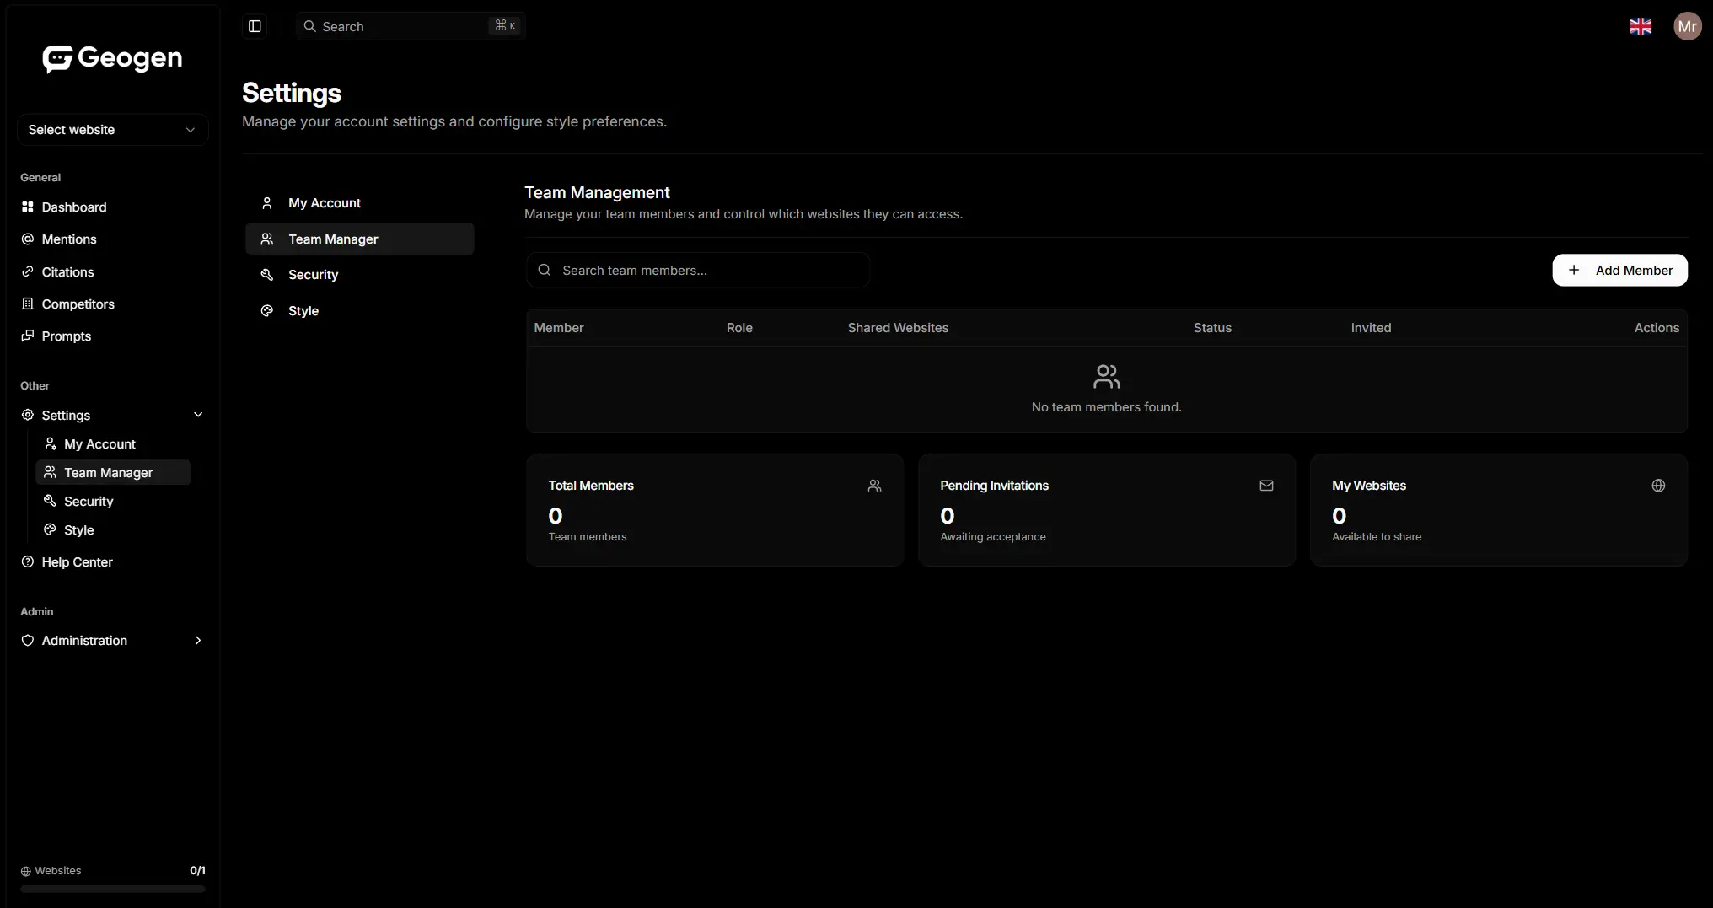The image size is (1713, 908).
Task: Click the Prompts chat icon
Action: (28, 336)
